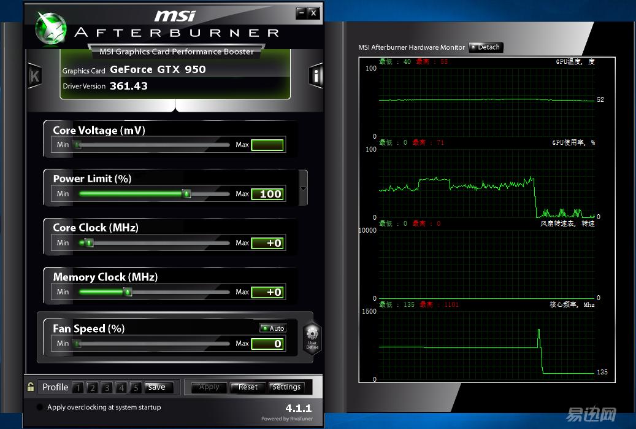Apply the current overclock settings
Viewport: 636px width, 429px height.
click(209, 387)
